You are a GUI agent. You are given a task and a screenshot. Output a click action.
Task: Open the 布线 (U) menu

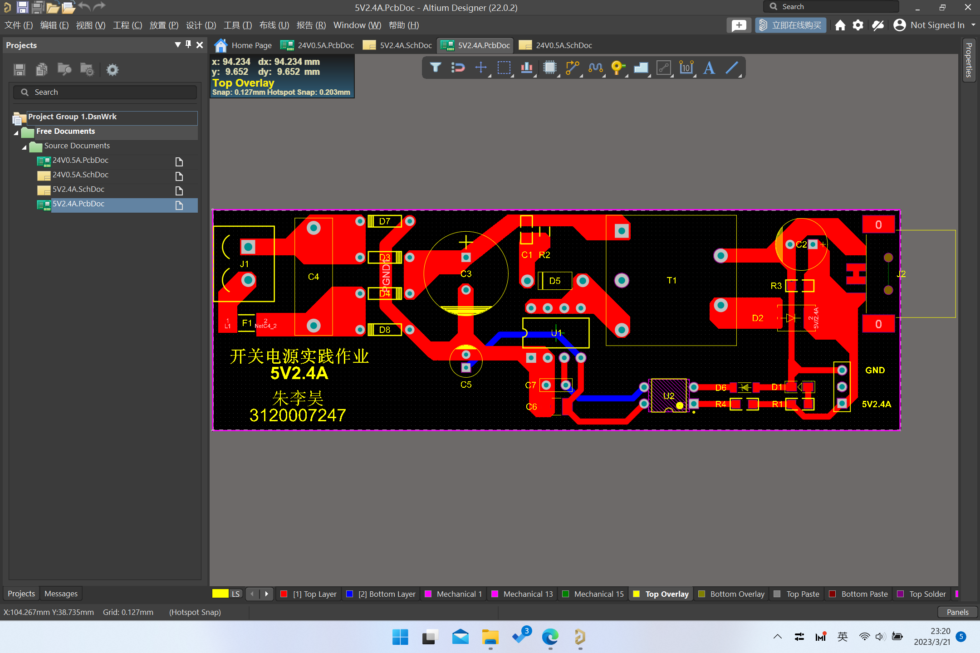pyautogui.click(x=274, y=25)
